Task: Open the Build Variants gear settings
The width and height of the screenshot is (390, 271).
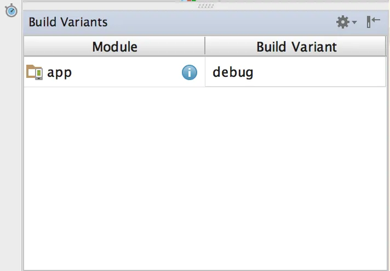Action: coord(343,22)
